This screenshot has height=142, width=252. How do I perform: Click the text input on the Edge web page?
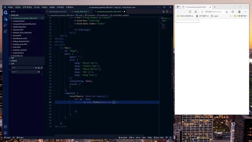tap(187, 21)
